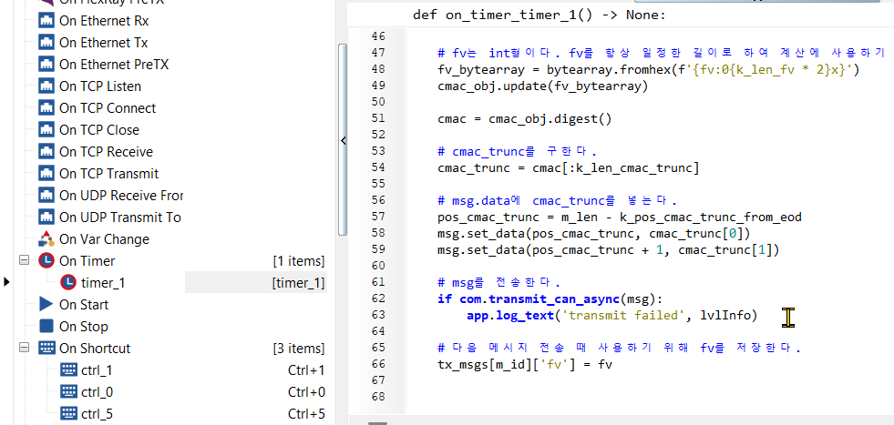Click the On Stop square icon
The image size is (894, 425).
tap(46, 327)
